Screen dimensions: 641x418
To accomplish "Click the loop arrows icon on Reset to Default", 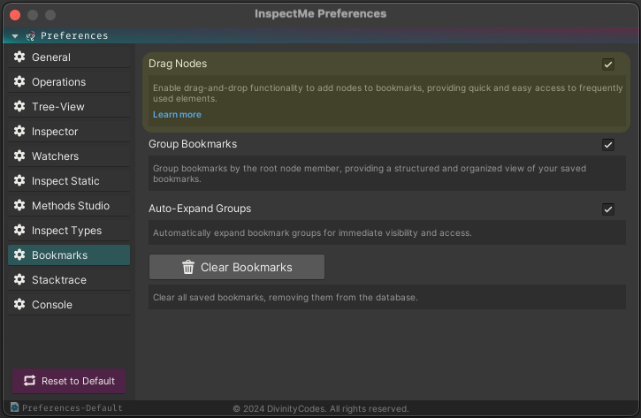I will coord(29,380).
